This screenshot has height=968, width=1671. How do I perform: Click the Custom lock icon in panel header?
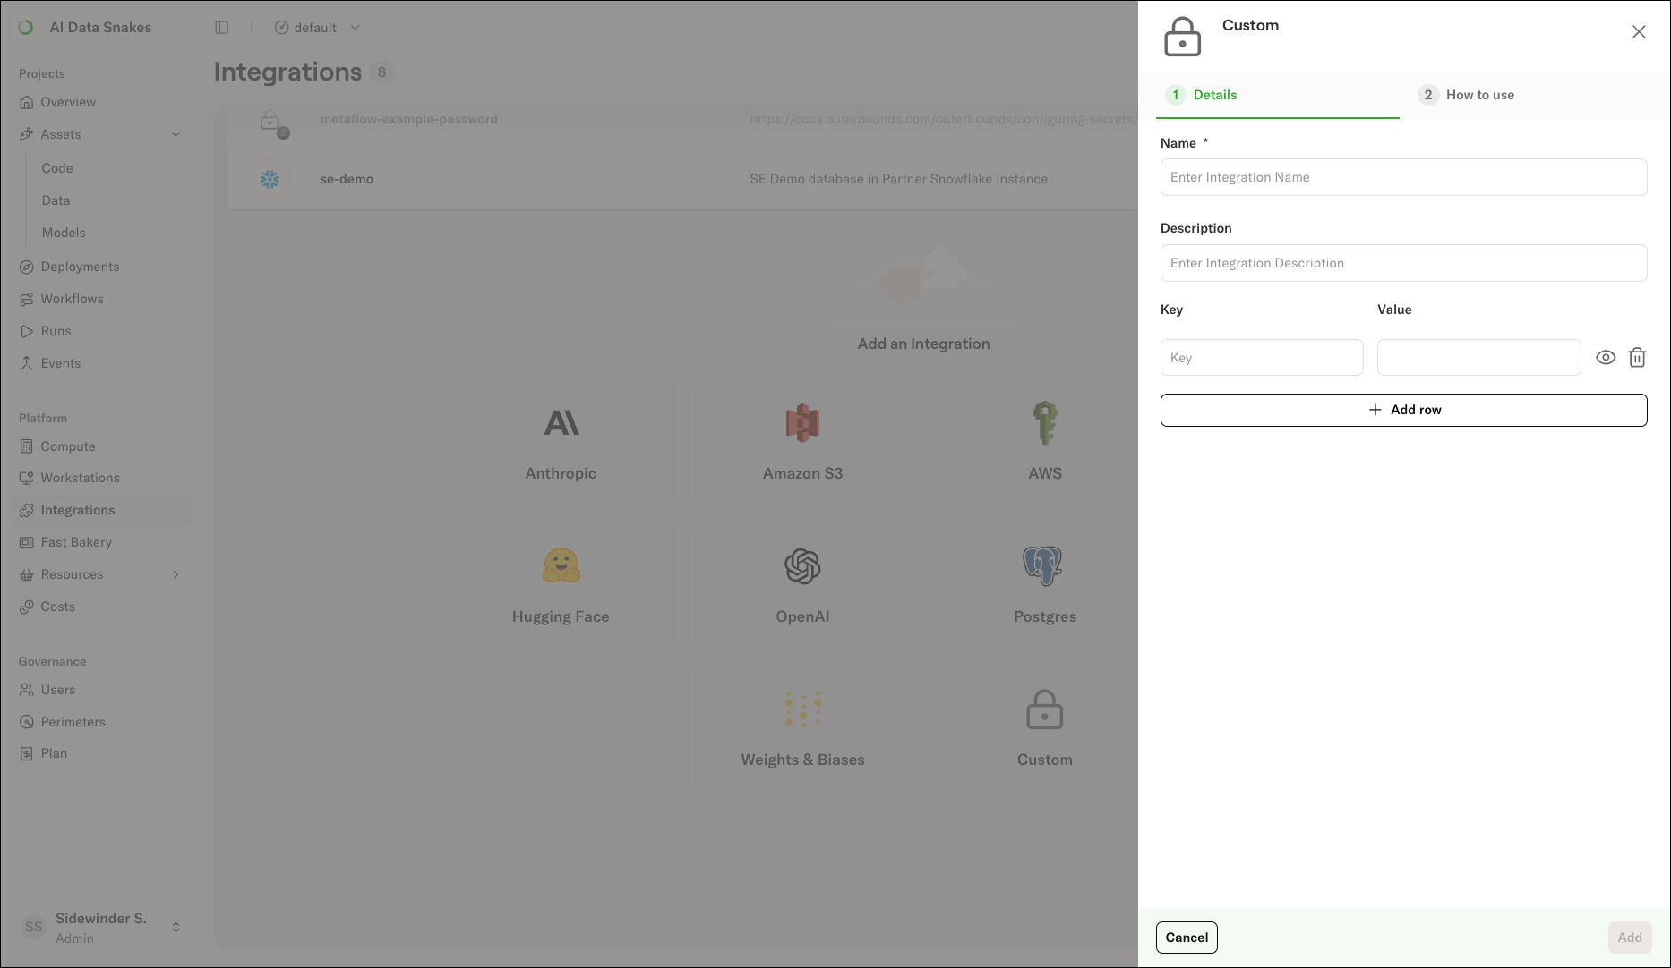[1182, 37]
